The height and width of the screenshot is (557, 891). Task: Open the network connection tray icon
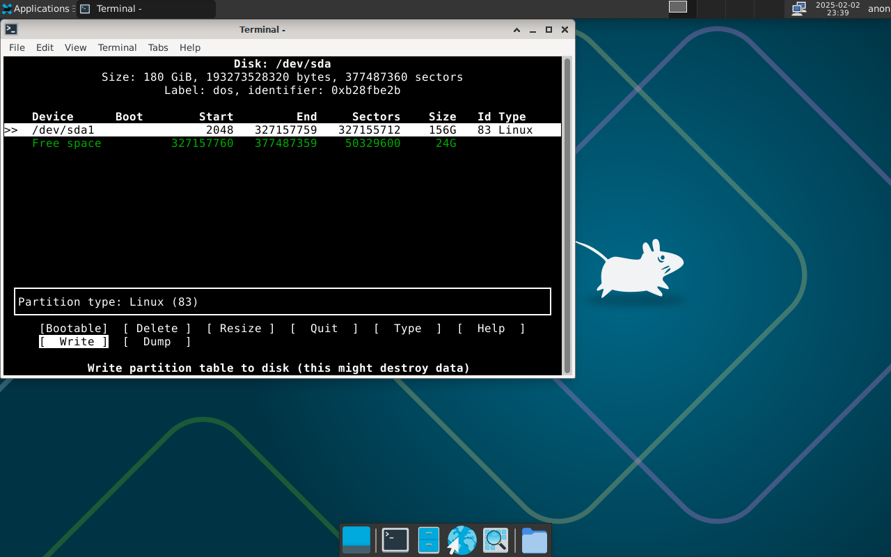[x=798, y=8]
